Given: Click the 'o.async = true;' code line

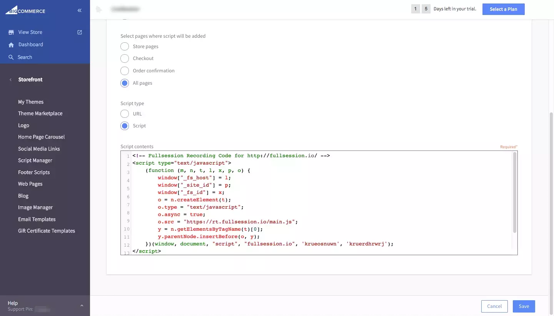Looking at the screenshot, I should (182, 215).
